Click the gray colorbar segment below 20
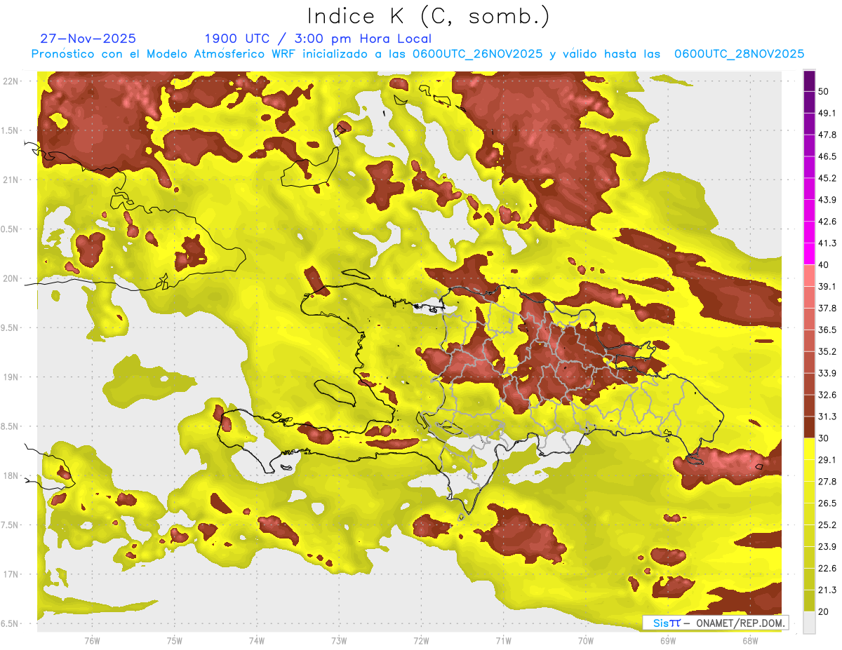Viewport: 842px width, 650px height. tap(809, 623)
